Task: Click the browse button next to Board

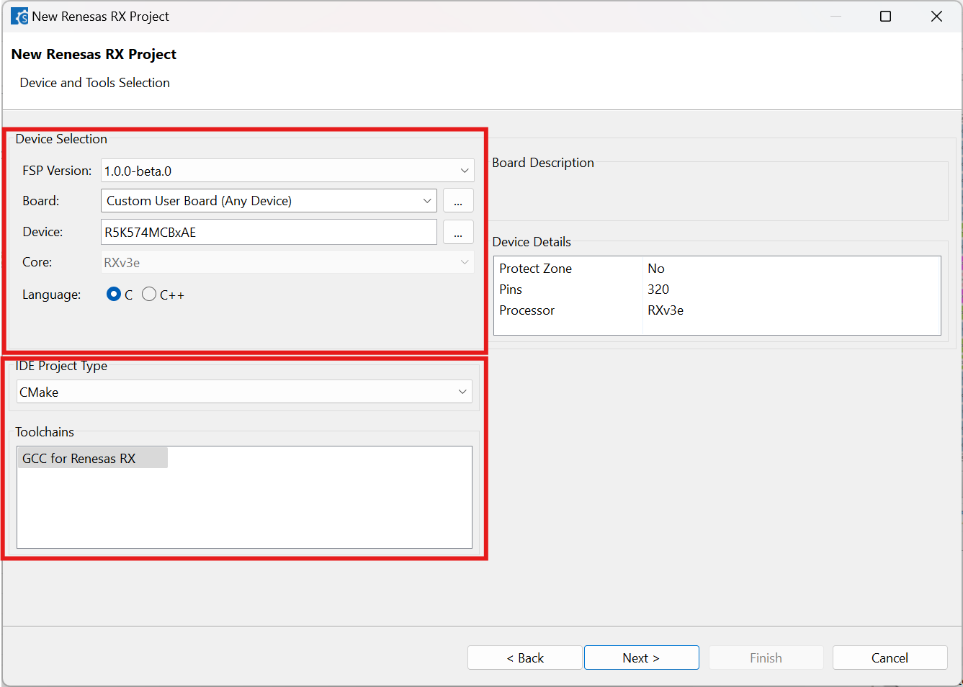Action: [x=458, y=201]
